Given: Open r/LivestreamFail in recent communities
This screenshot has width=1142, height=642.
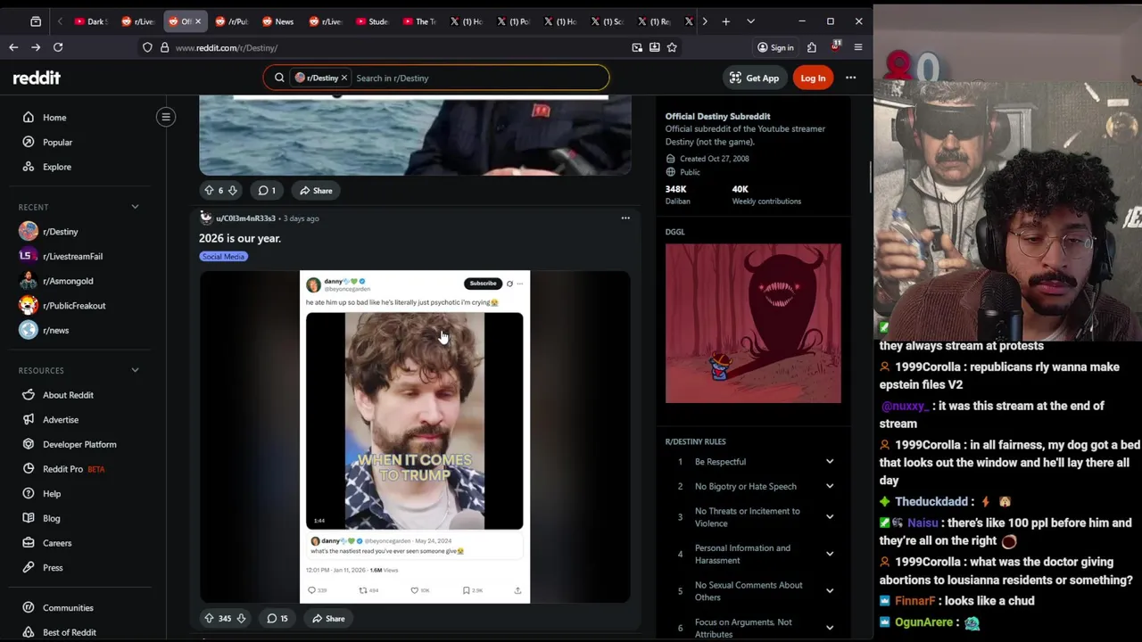Looking at the screenshot, I should tap(72, 256).
